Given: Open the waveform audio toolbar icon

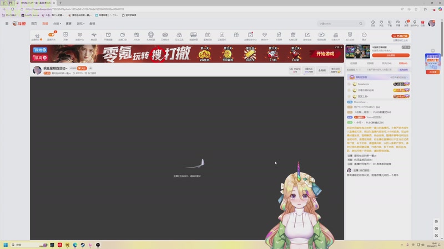Looking at the screenshot, I should coord(94,36).
